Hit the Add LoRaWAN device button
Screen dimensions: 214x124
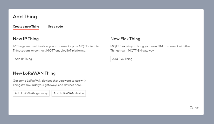(68, 93)
